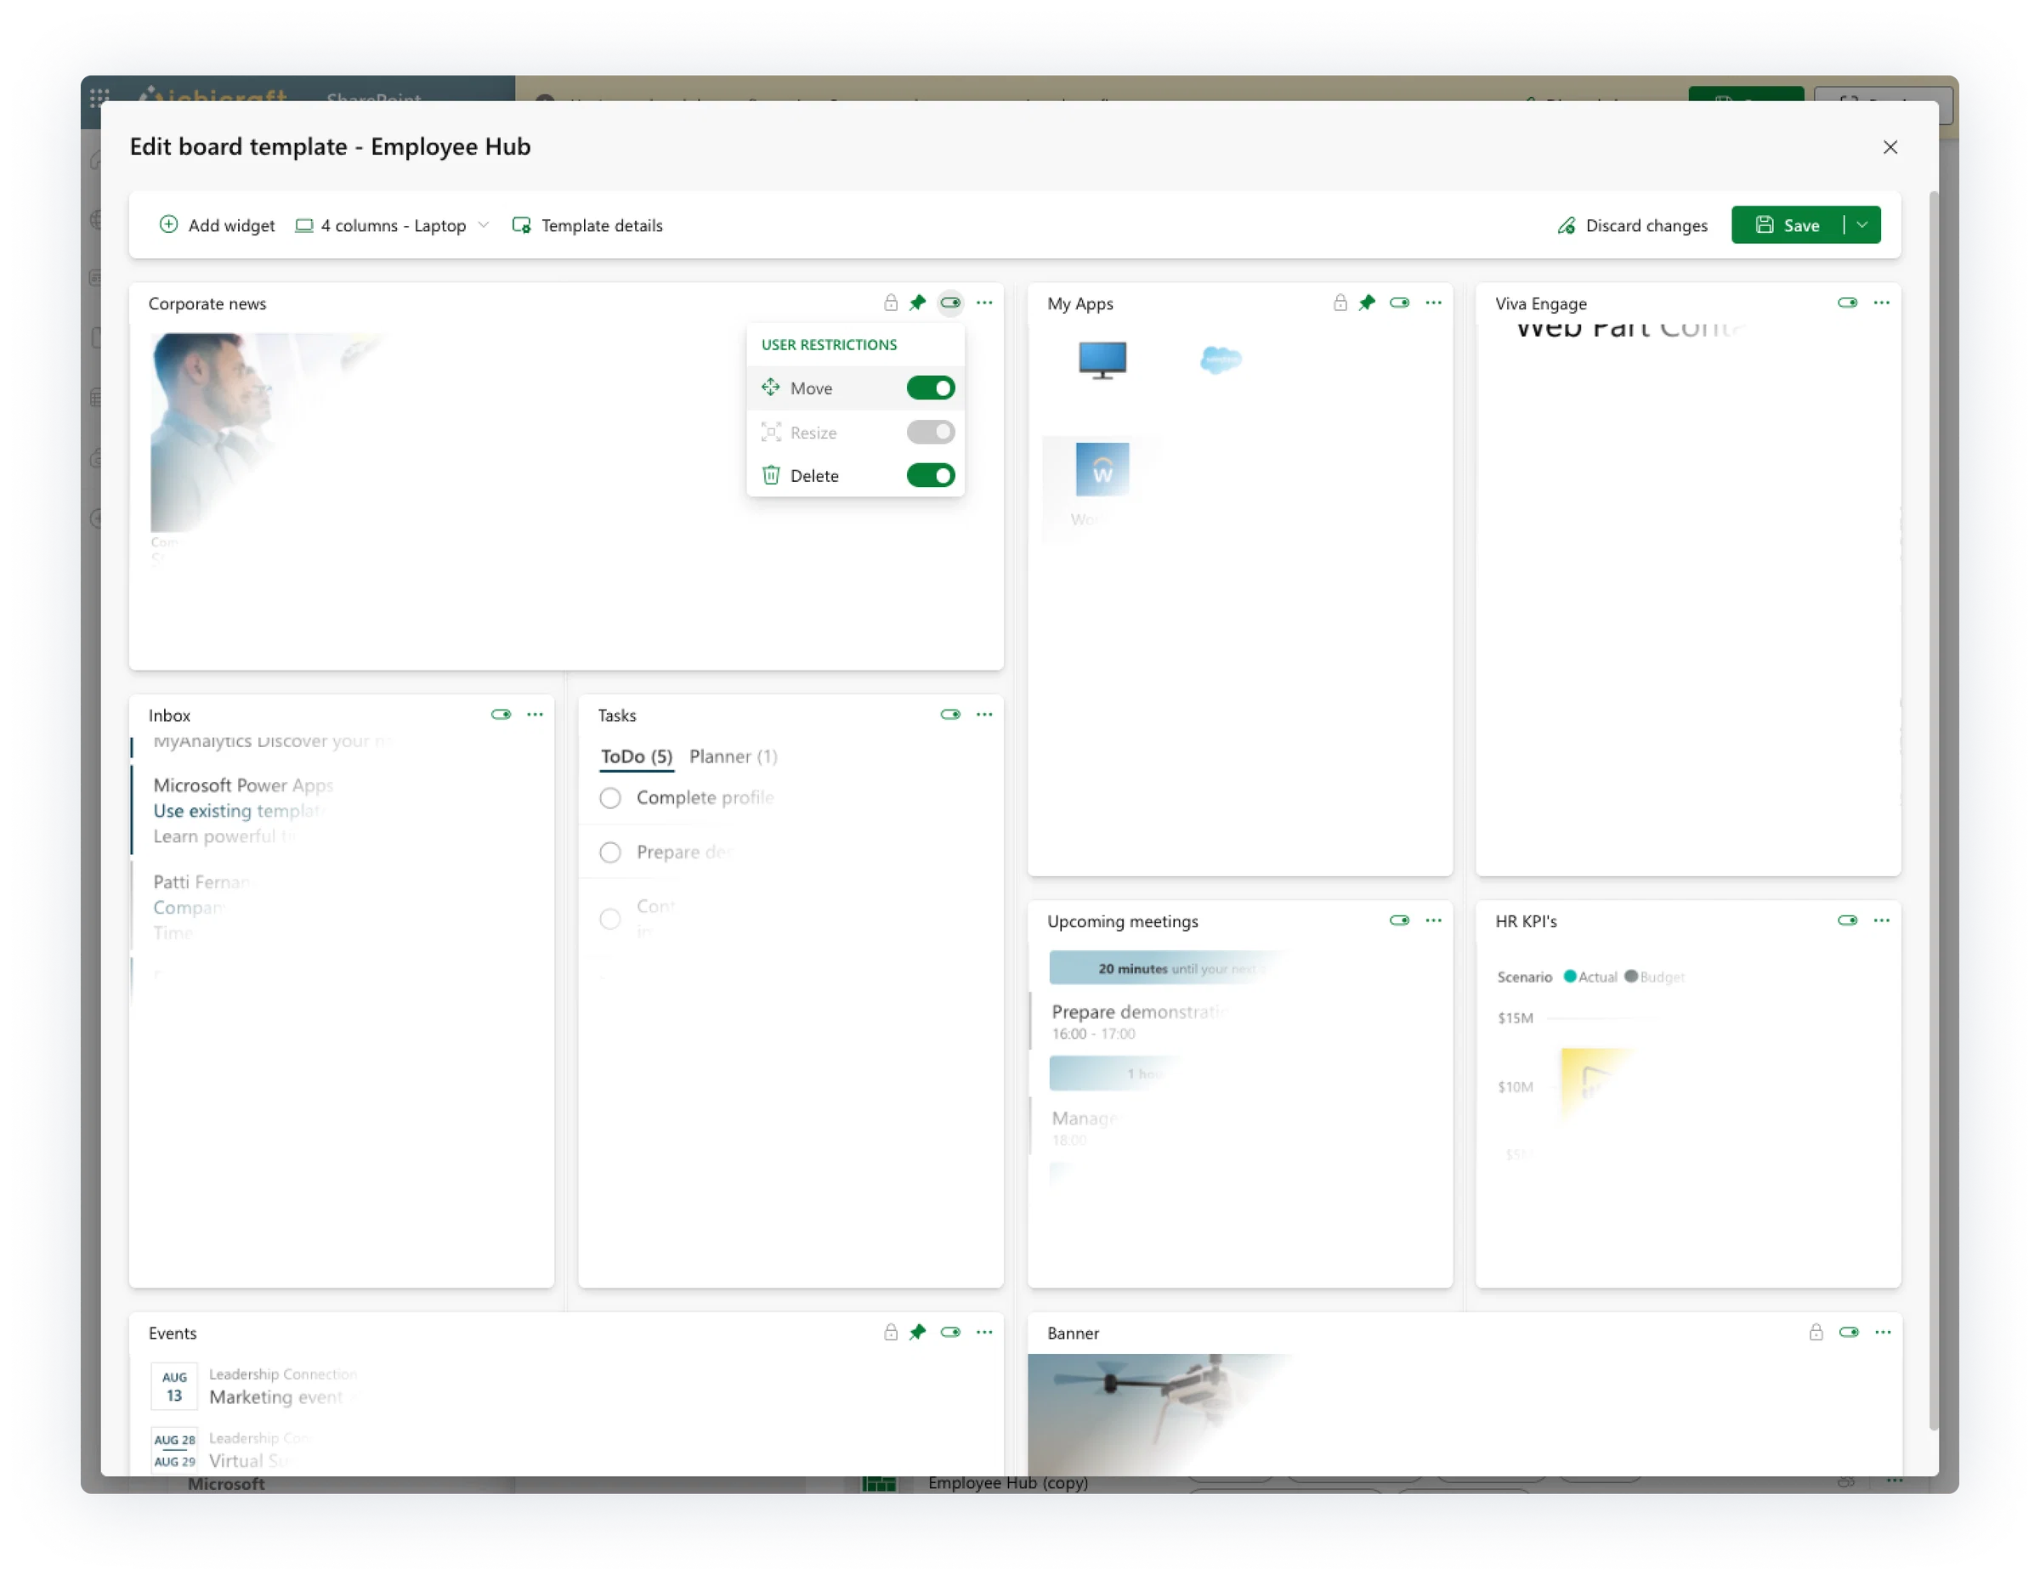The width and height of the screenshot is (2040, 1580).
Task: Click the Workday app icon in My Apps
Action: (x=1102, y=469)
